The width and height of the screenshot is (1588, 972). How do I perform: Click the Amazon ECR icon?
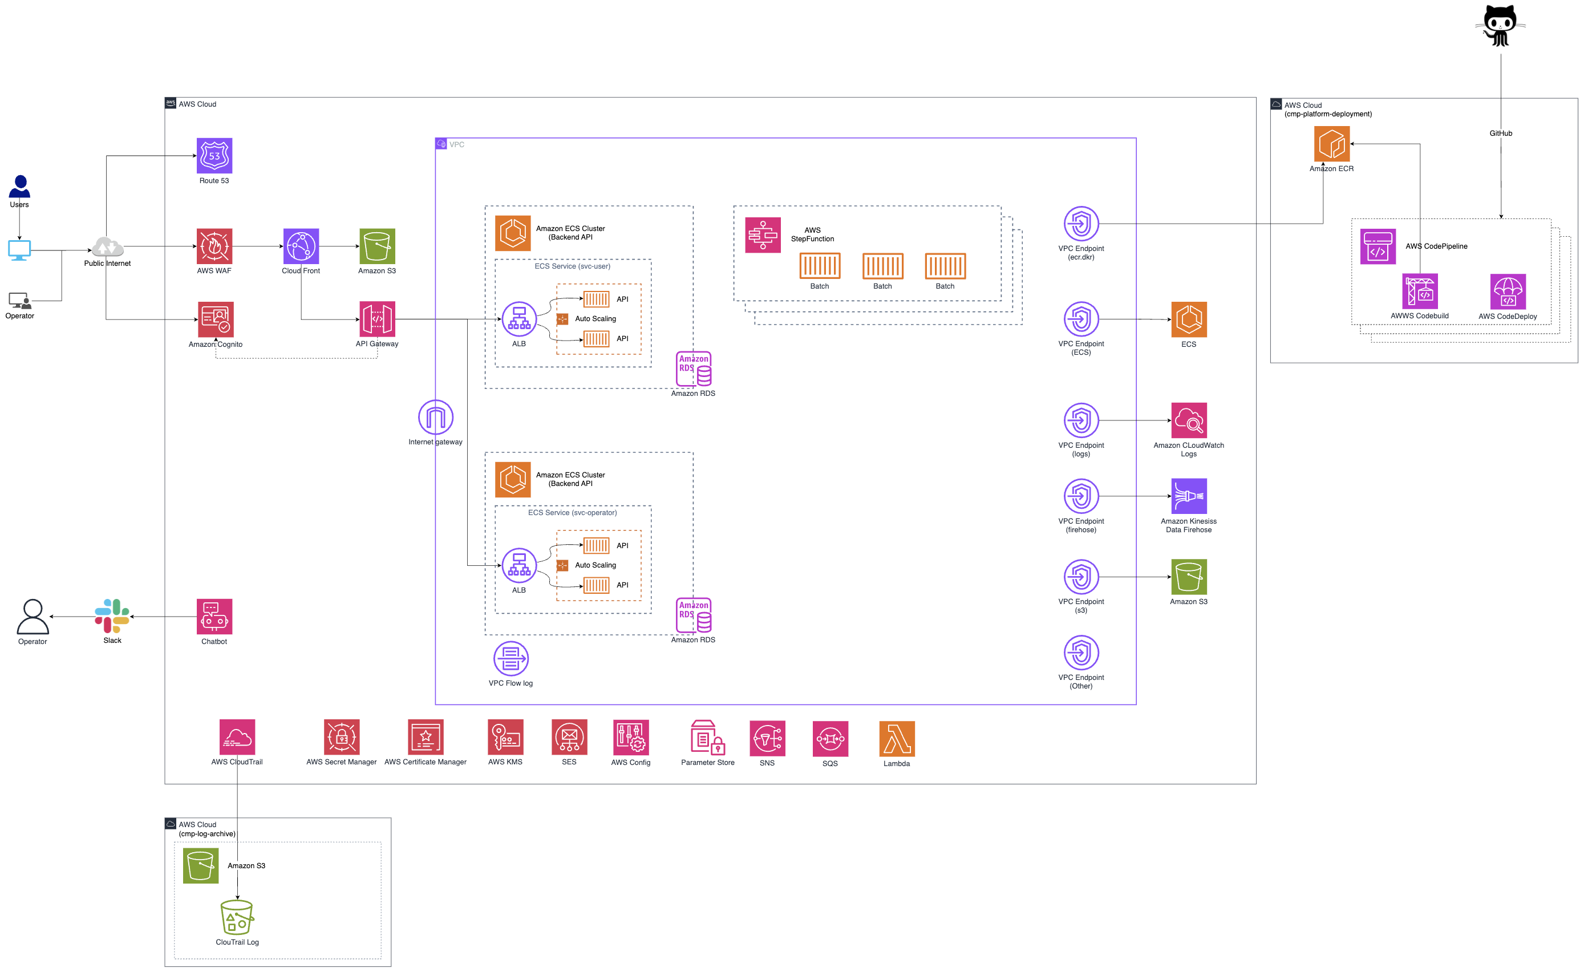pyautogui.click(x=1331, y=144)
